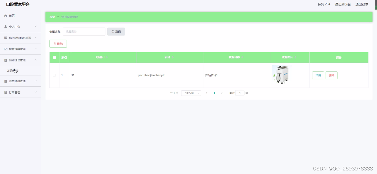Click 会员 234 user label
Screen dimensions: 377x174
click(324, 4)
